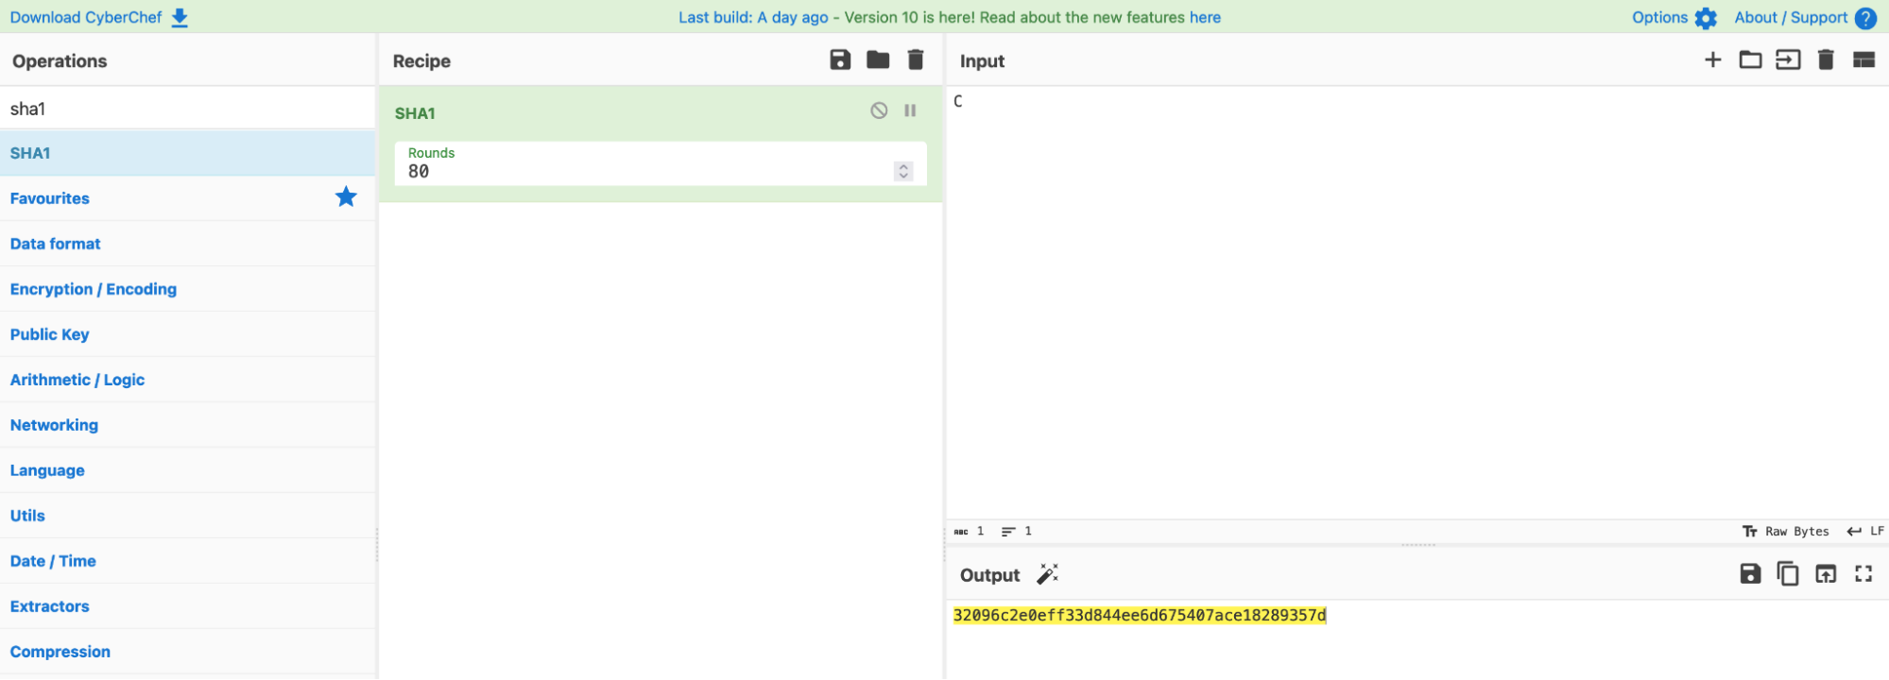Click the About / Support question mark icon
The image size is (1889, 680).
[x=1865, y=18]
